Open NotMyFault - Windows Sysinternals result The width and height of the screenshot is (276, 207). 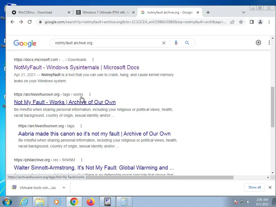coord(76,67)
